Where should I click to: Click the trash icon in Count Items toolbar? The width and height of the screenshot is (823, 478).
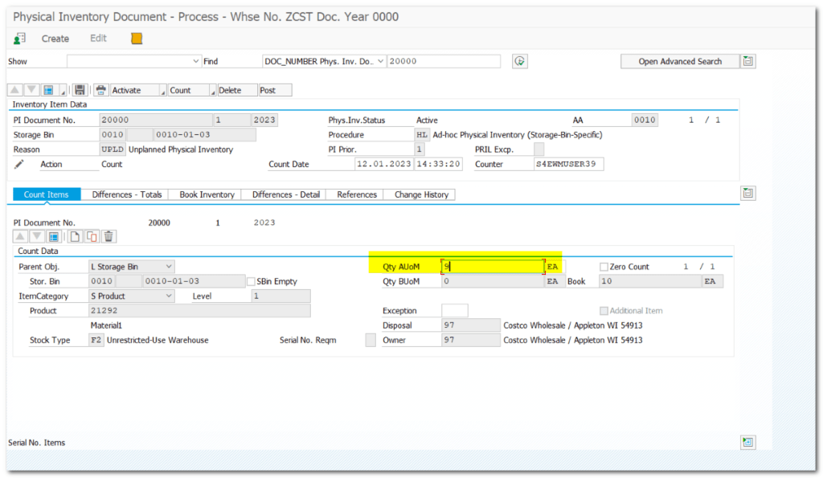point(109,236)
